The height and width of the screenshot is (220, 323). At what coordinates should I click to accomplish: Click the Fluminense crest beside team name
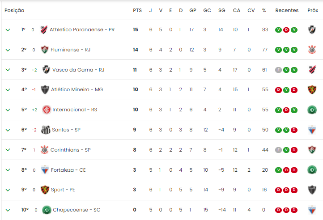(x=44, y=50)
